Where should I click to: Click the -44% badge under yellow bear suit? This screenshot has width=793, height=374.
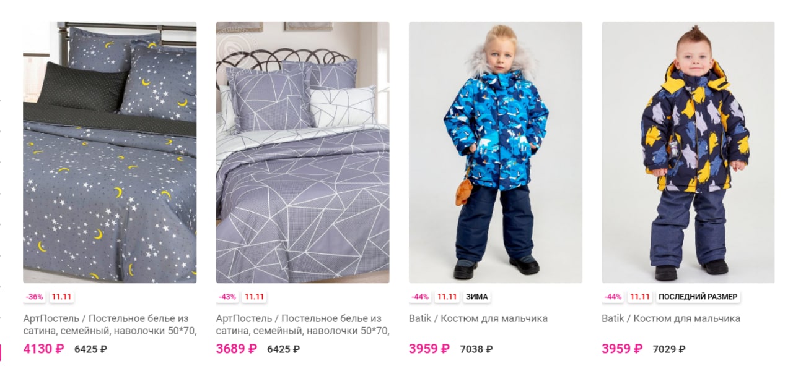(x=613, y=297)
